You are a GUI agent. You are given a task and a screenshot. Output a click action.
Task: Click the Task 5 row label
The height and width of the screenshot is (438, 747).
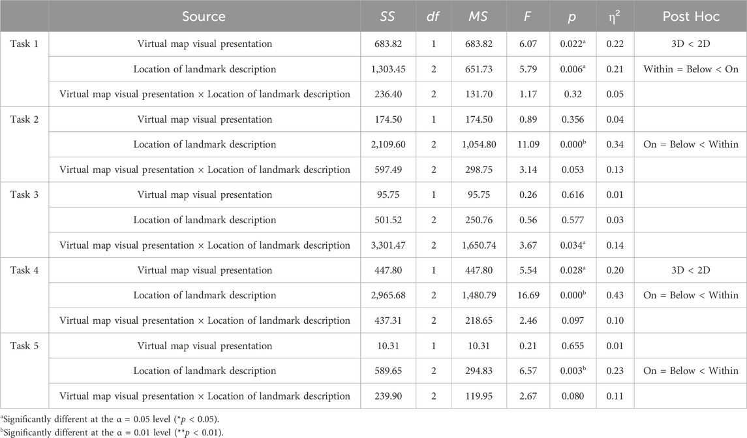pyautogui.click(x=23, y=345)
